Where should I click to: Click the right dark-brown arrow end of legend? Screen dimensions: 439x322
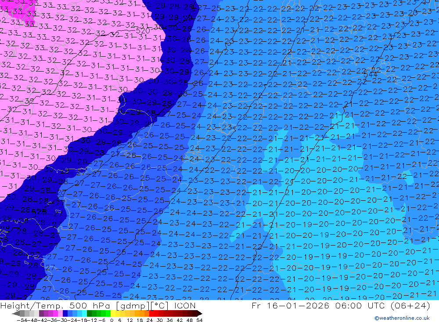click(x=200, y=314)
